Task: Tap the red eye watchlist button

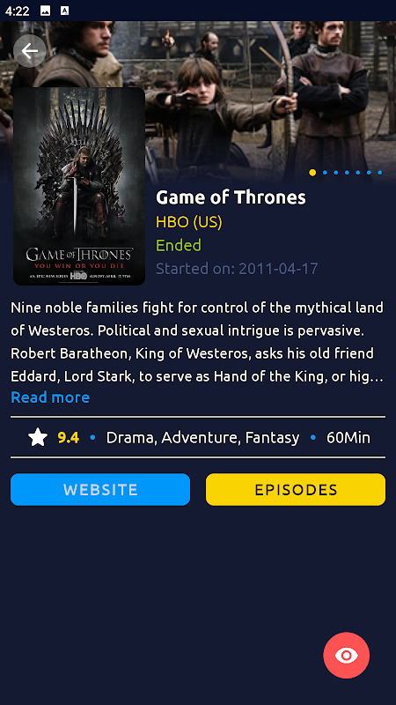Action: [x=346, y=655]
